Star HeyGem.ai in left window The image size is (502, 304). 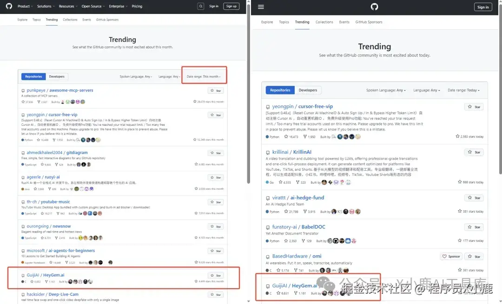pos(216,275)
